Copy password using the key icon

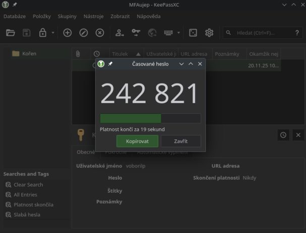[x=136, y=33]
